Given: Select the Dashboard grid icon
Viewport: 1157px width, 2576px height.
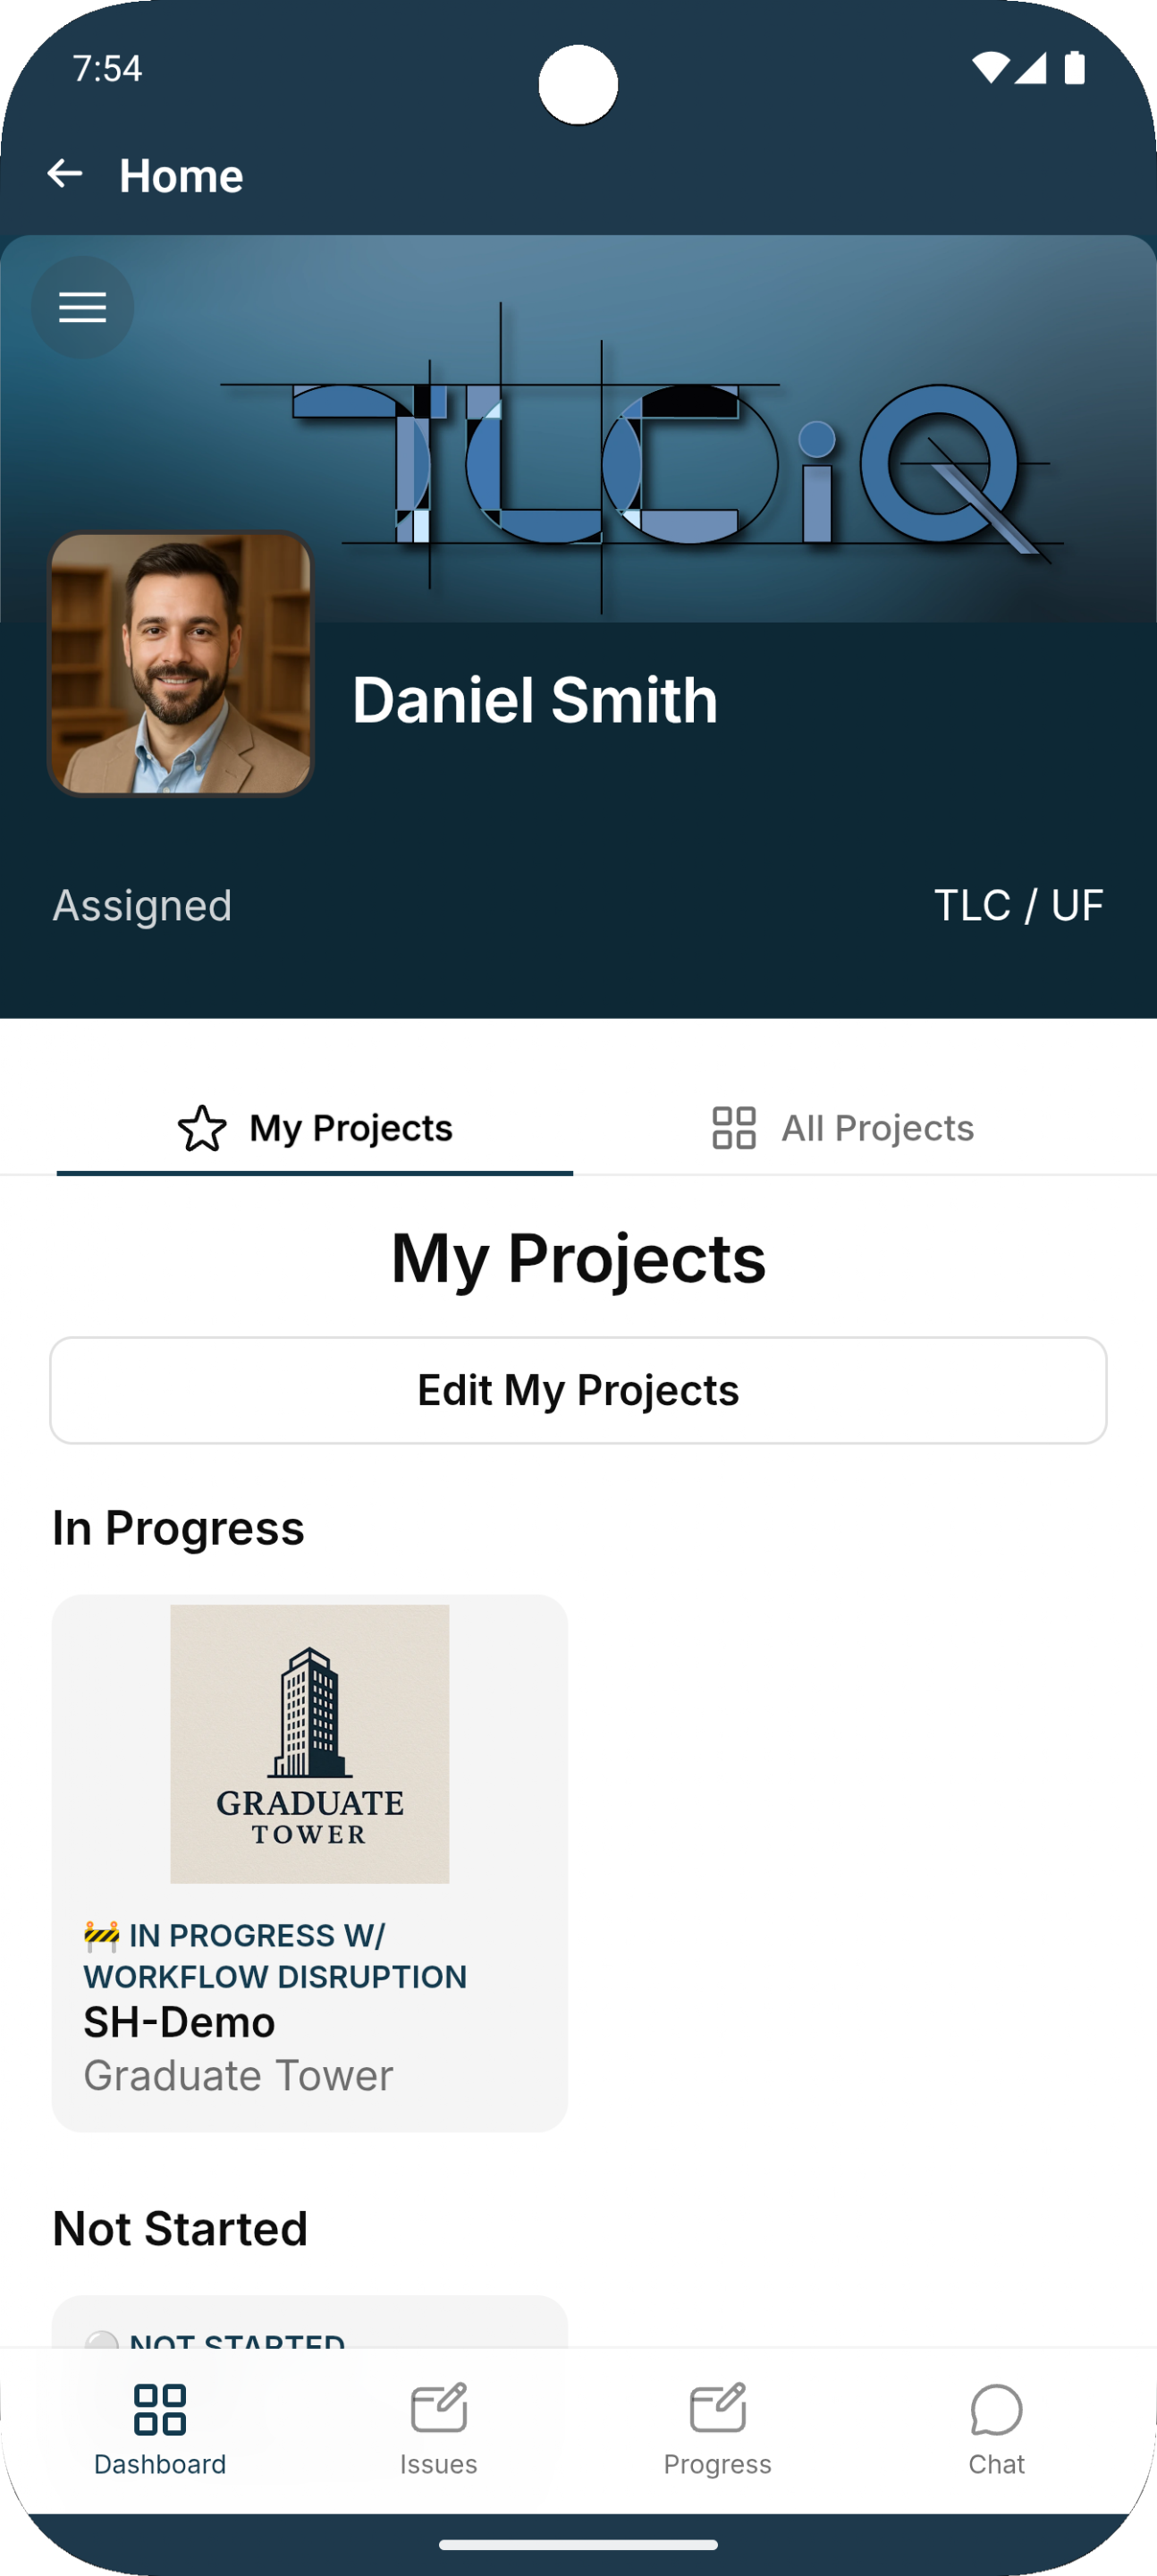Looking at the screenshot, I should [160, 2409].
